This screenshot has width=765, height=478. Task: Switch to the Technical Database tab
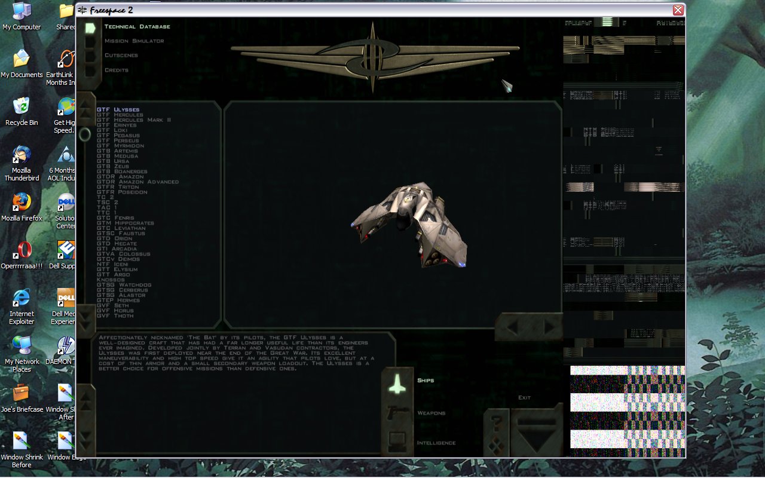pyautogui.click(x=137, y=27)
